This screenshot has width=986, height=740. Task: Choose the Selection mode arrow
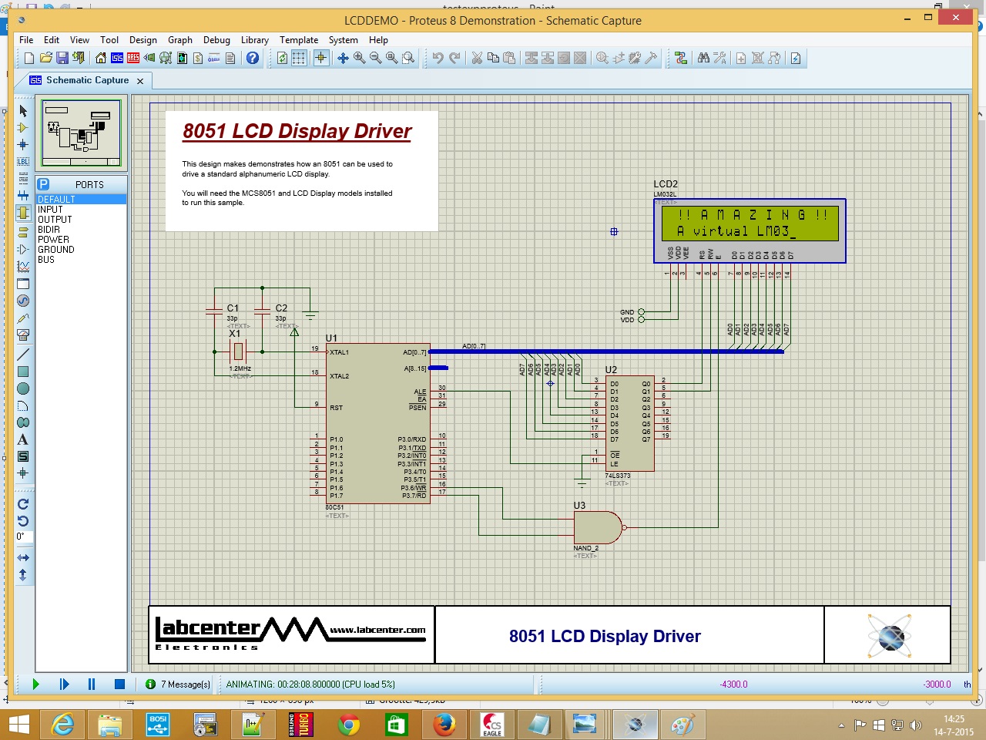pos(23,111)
